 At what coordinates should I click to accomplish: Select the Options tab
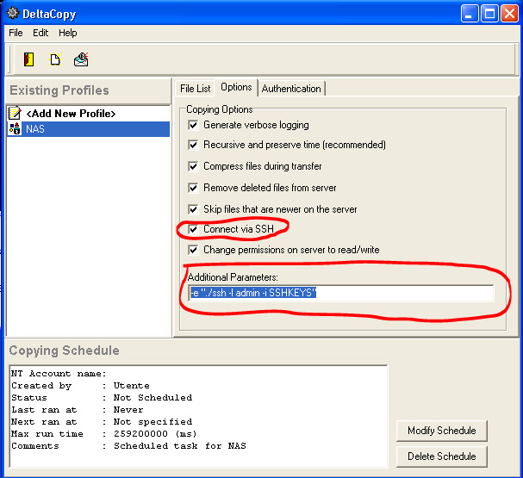236,87
